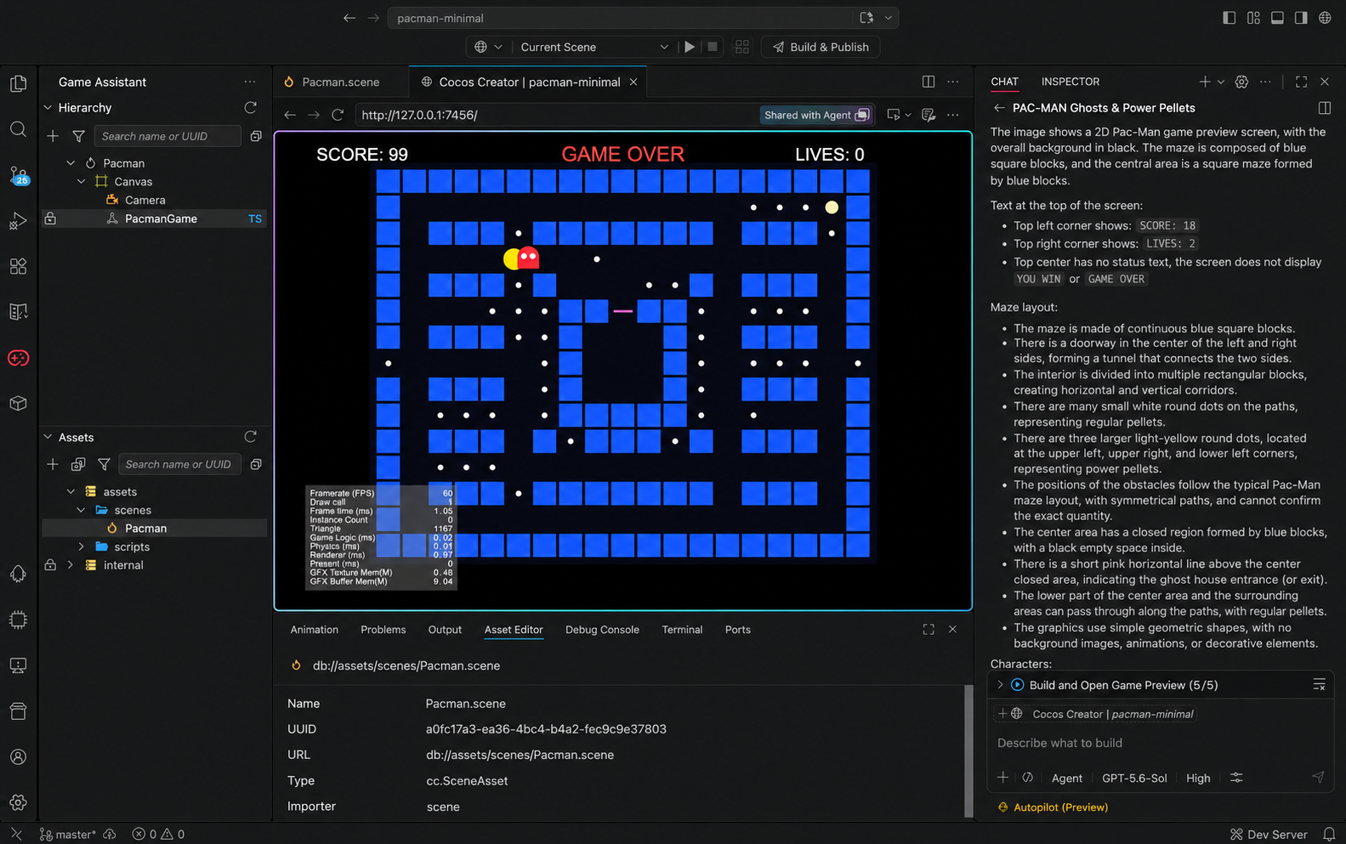Click the Play preview button
Screen dimensions: 1346x844
690,47
